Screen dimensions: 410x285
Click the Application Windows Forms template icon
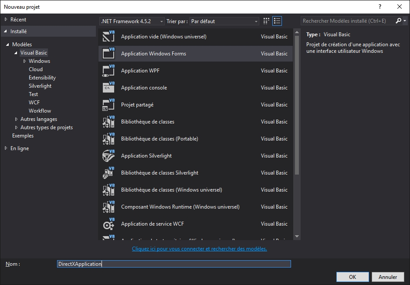(108, 53)
